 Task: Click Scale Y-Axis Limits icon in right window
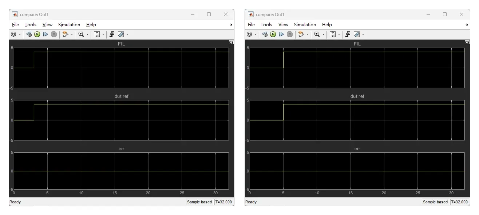[x=333, y=34]
